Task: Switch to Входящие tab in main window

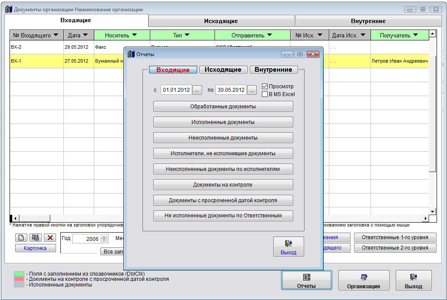Action: coord(76,20)
